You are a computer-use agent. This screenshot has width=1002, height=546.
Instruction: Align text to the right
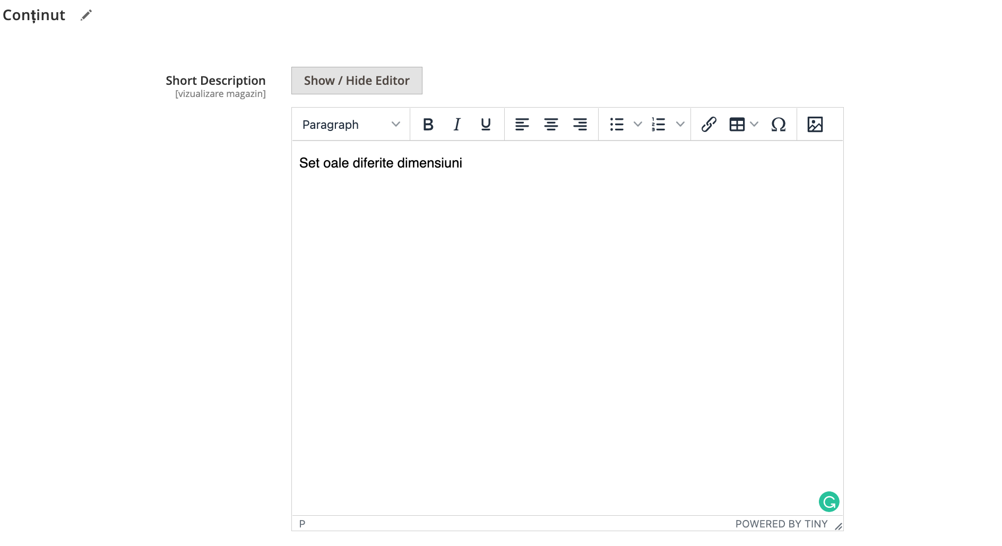click(x=580, y=125)
